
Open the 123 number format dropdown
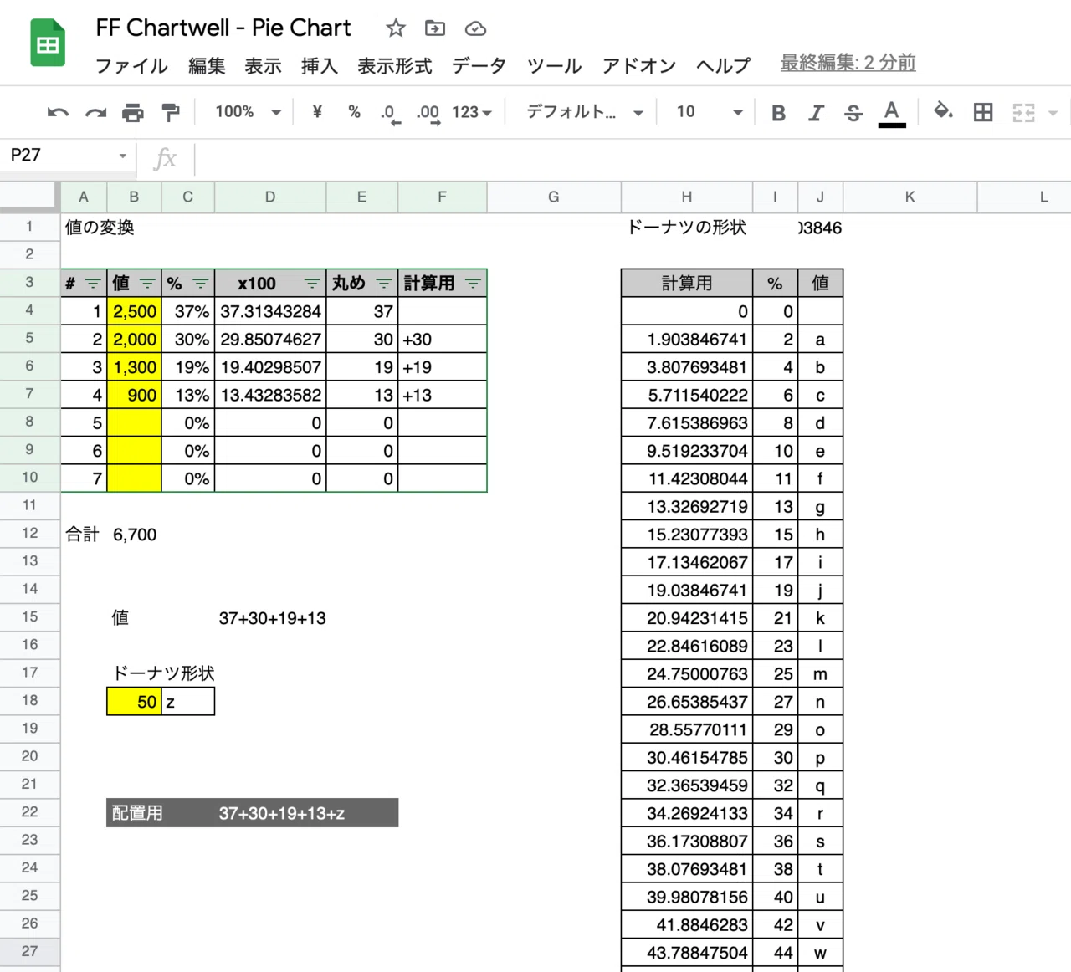click(472, 112)
